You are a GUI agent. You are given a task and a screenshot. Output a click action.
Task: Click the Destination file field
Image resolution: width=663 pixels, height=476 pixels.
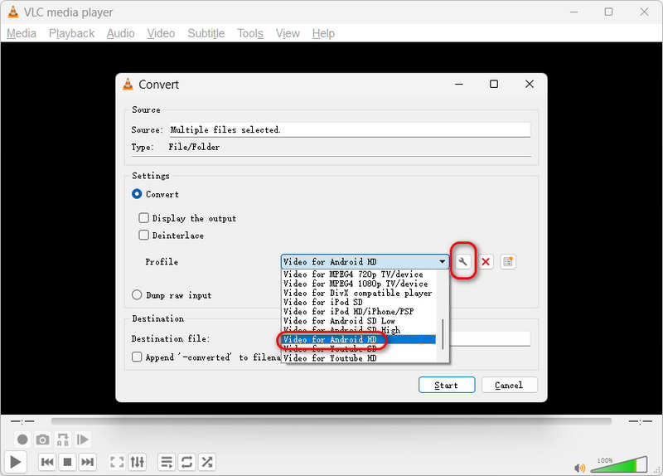490,338
